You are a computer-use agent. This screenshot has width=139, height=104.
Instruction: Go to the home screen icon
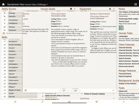3,4
